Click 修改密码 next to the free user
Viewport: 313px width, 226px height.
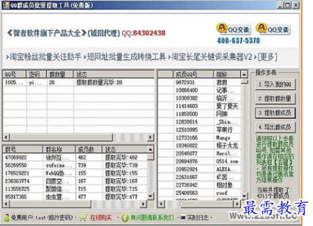pos(60,217)
